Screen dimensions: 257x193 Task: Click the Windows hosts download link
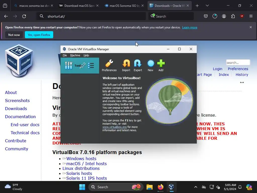pyautogui.click(x=81, y=159)
